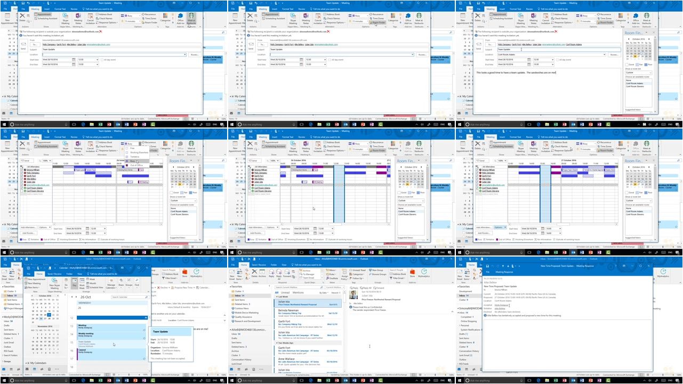Click the Share icon in Molly's calendar ribbon

tap(121, 282)
